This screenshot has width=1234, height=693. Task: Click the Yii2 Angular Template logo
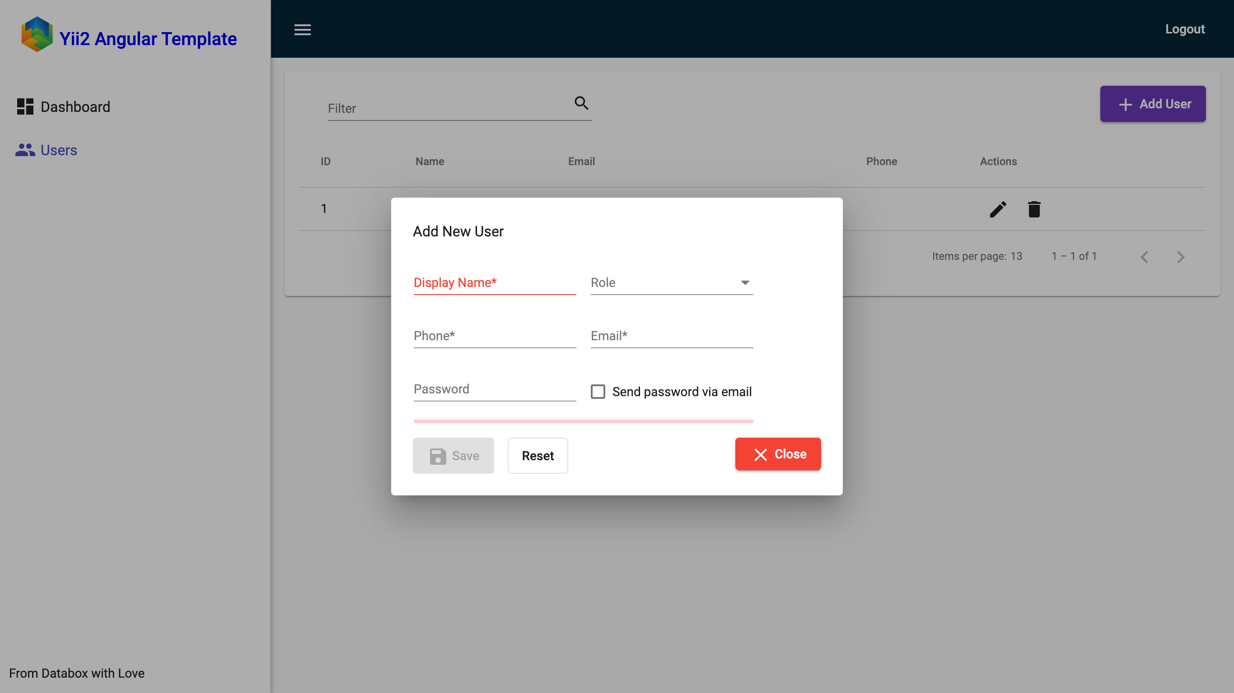(37, 34)
